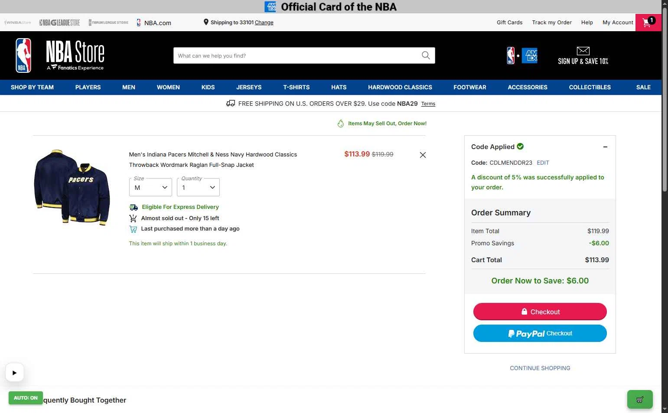Click the last purchased cart icon
This screenshot has width=668, height=413.
coord(133,229)
